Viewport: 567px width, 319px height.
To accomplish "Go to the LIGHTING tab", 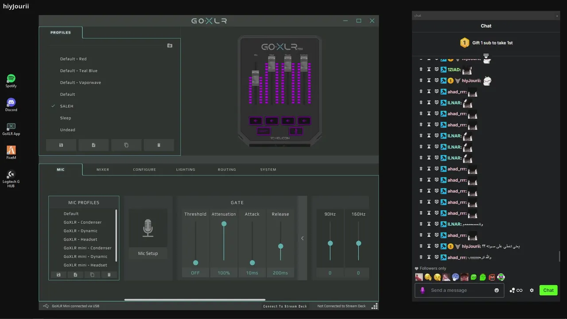I will point(186,170).
